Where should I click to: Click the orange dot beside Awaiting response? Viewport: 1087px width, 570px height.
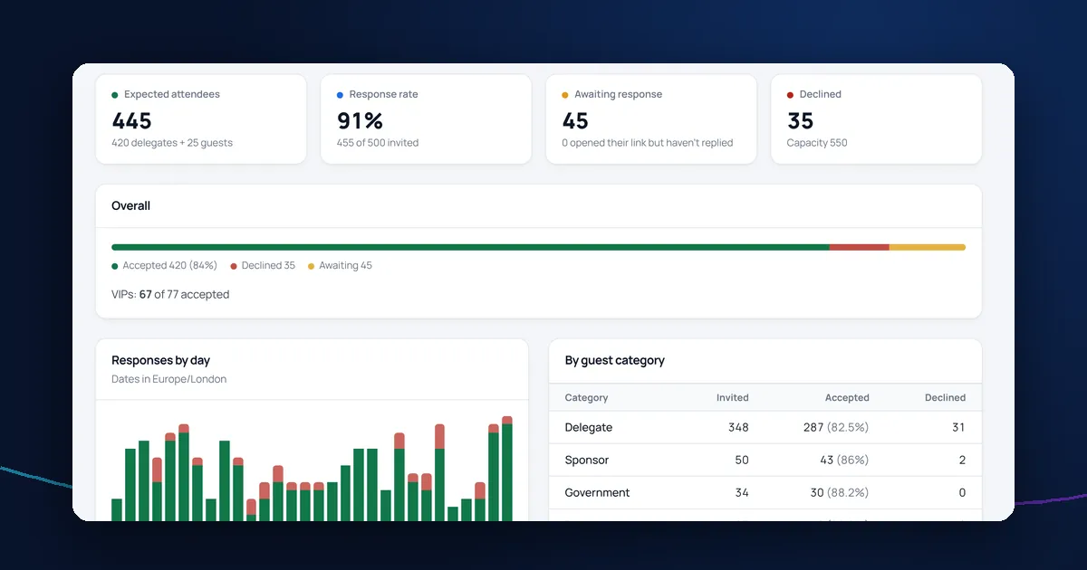click(565, 95)
